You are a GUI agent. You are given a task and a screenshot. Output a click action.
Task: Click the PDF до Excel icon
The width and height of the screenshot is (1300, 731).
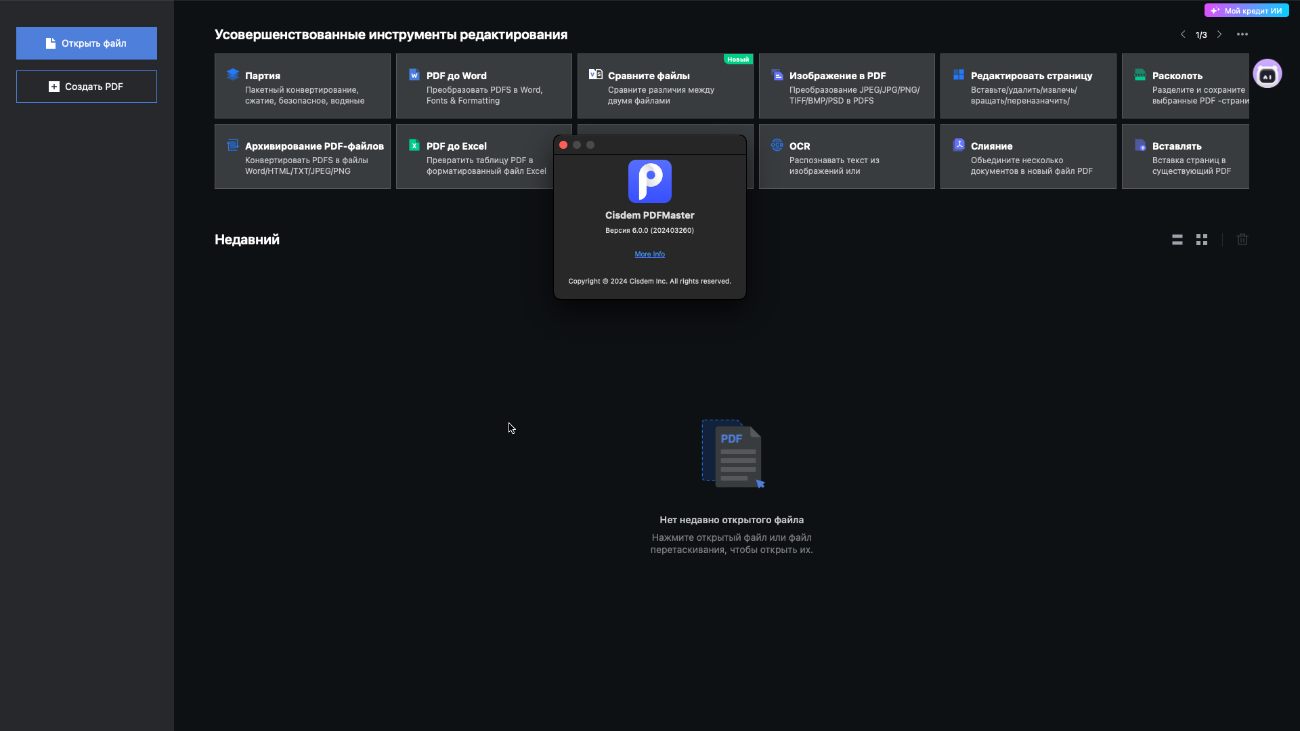pyautogui.click(x=414, y=145)
